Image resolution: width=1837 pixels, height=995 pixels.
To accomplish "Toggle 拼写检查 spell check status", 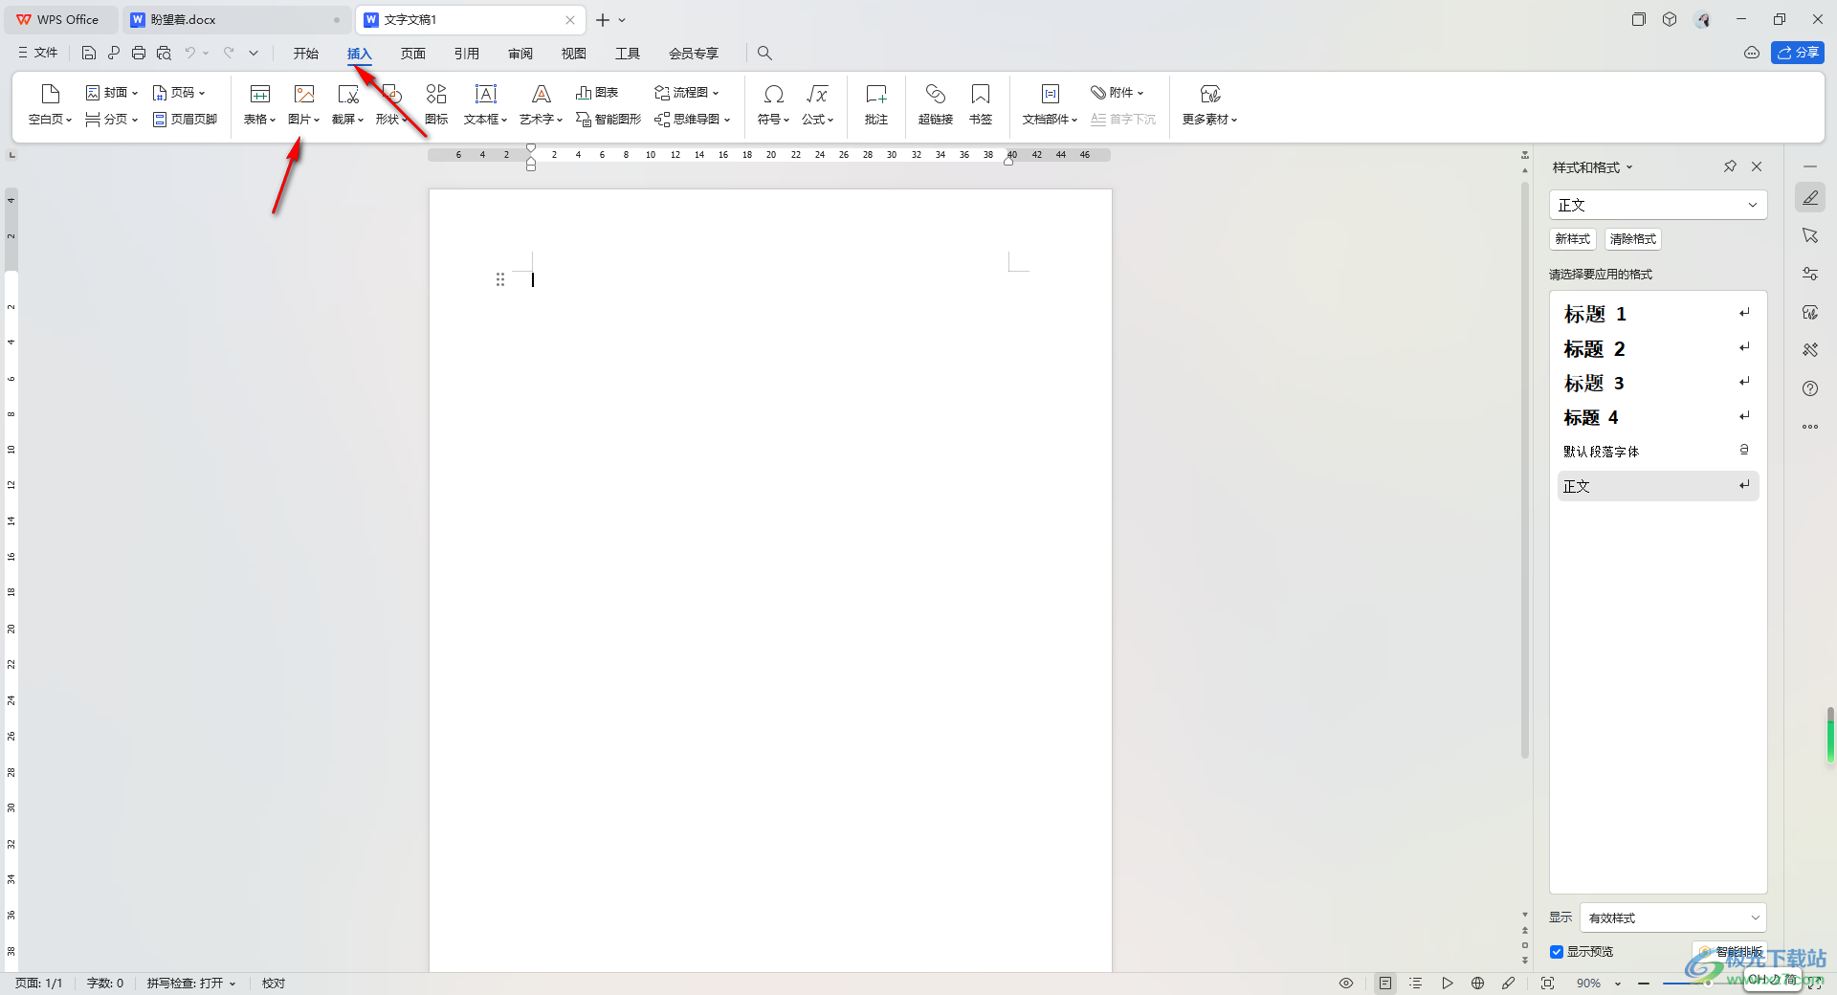I will tap(191, 983).
